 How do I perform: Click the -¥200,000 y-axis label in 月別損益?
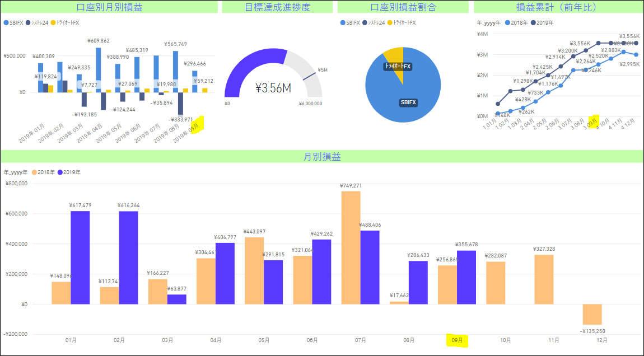click(16, 334)
